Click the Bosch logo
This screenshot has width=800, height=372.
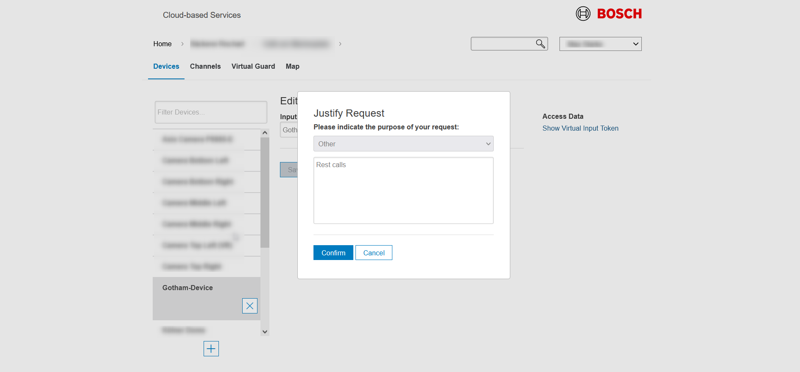point(609,14)
